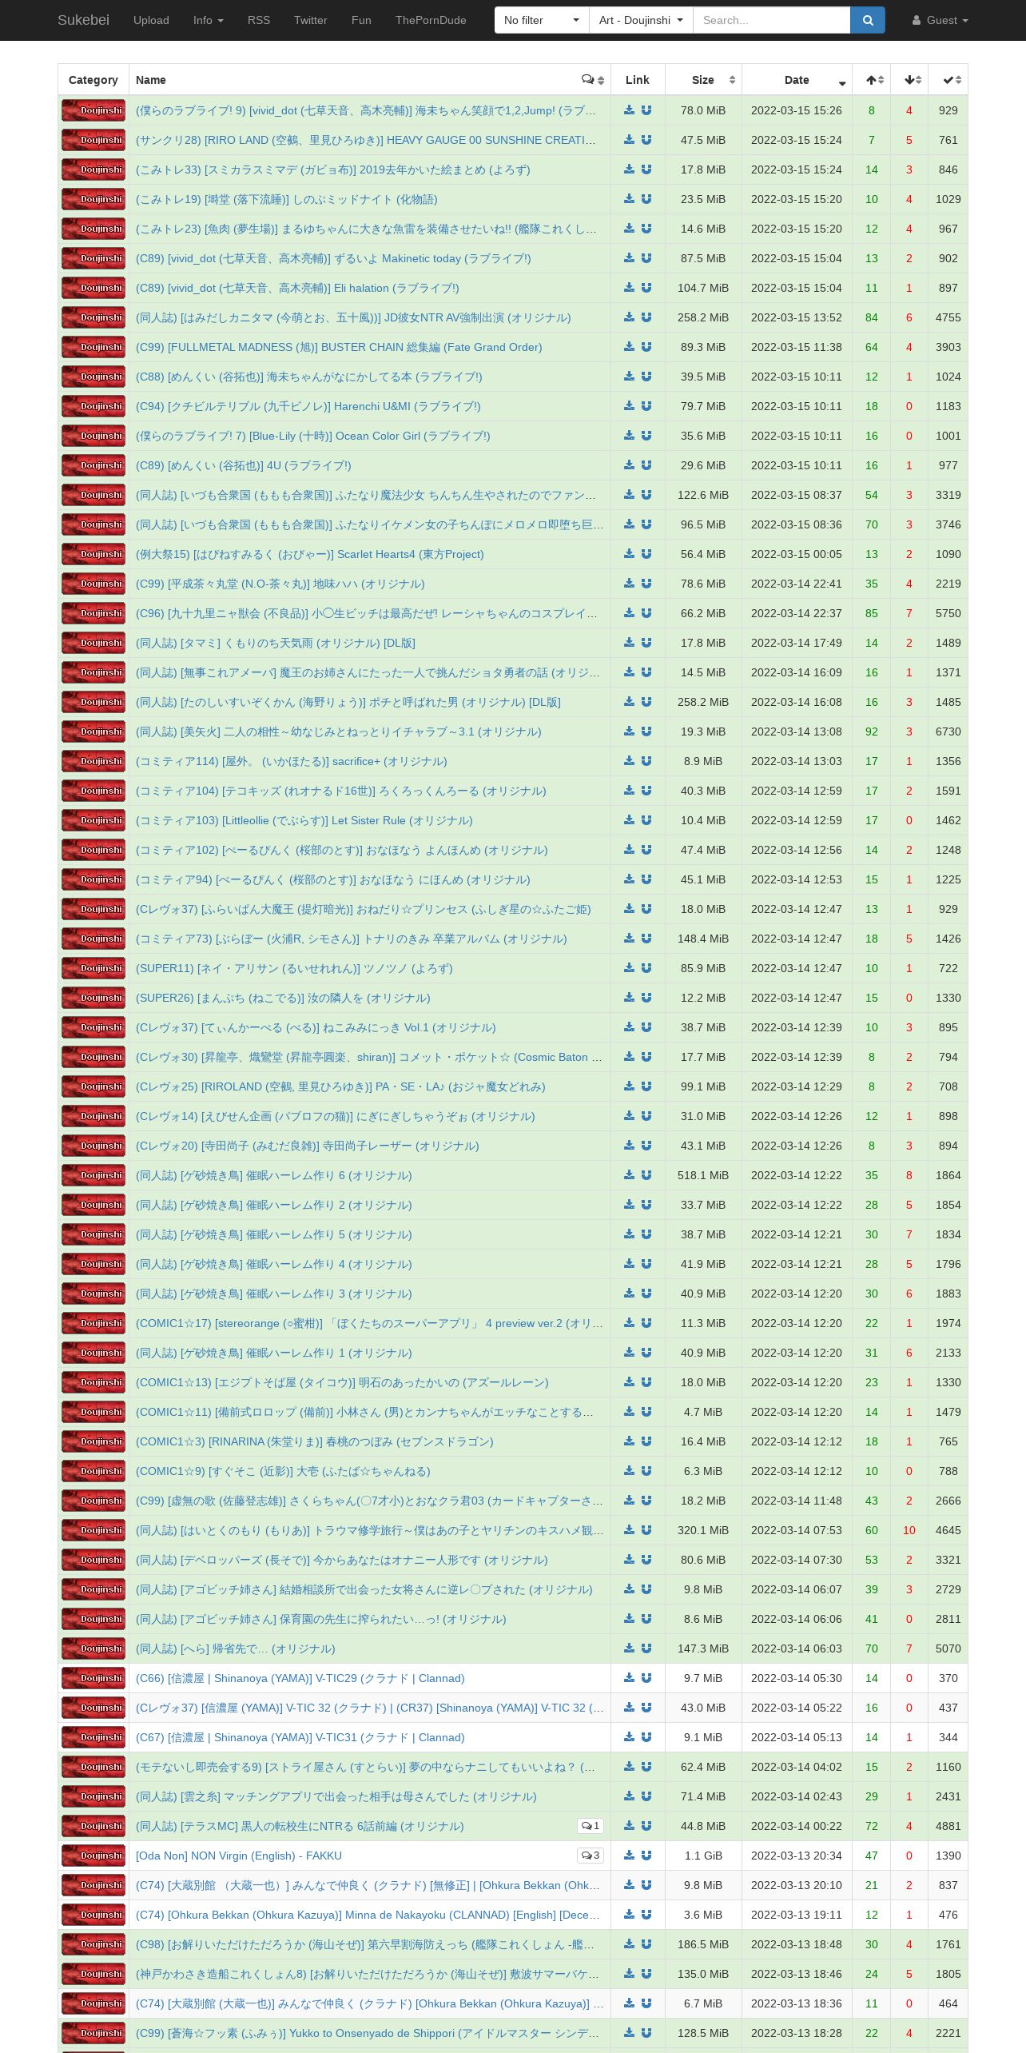Screen dimensions: 1026x2053
Task: Open the No filter dropdown
Action: pos(542,20)
